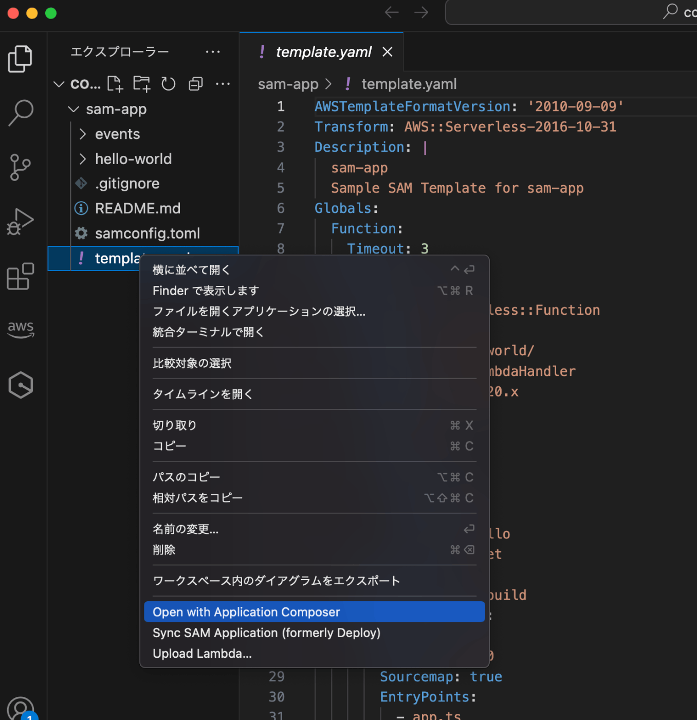Click sam-app in the breadcrumb
Image resolution: width=697 pixels, height=720 pixels.
point(288,84)
